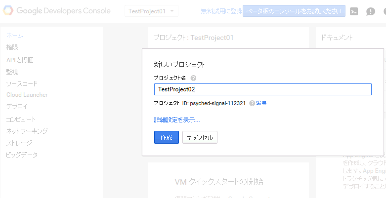Click the Google Developers Console logo
The height and width of the screenshot is (198, 386).
point(57,11)
